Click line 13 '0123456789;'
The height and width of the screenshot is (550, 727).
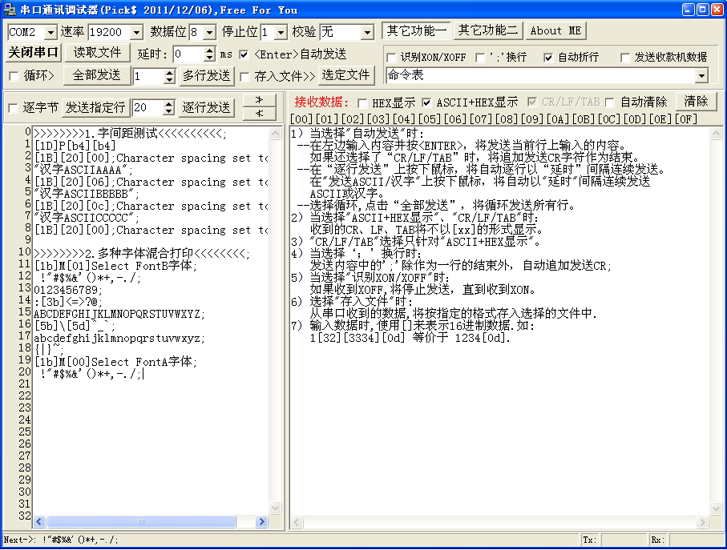pos(68,290)
